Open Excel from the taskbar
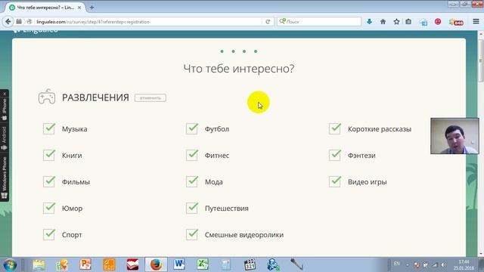 pos(203,265)
